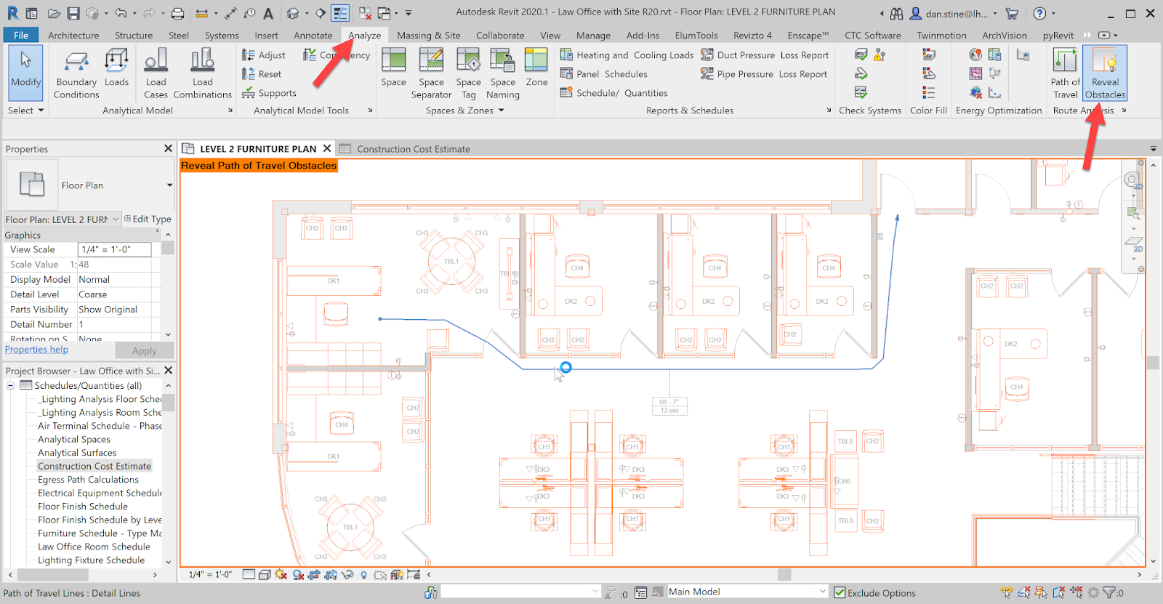Open Load Cases tool
Viewport: 1163px width, 604px height.
pyautogui.click(x=156, y=73)
